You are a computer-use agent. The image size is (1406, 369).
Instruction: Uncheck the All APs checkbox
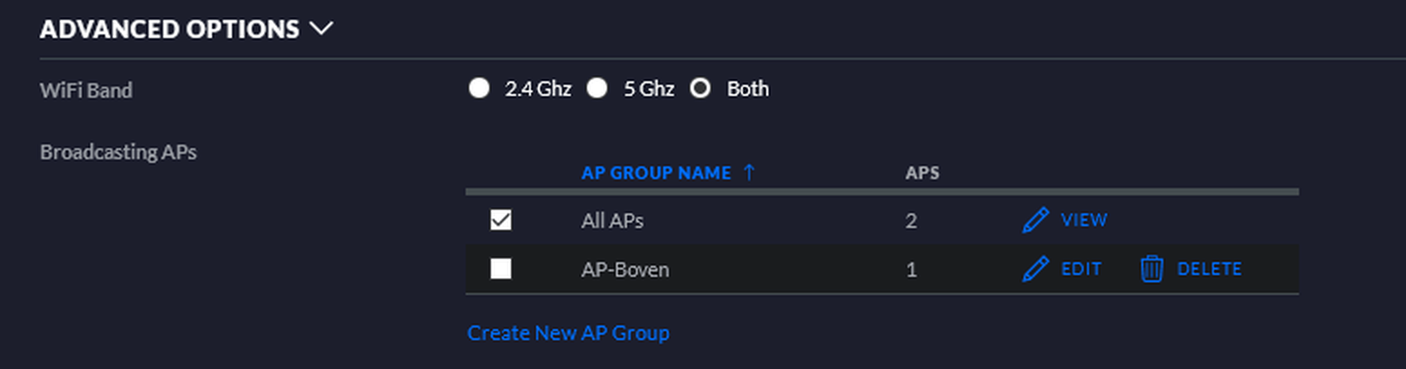pos(501,220)
